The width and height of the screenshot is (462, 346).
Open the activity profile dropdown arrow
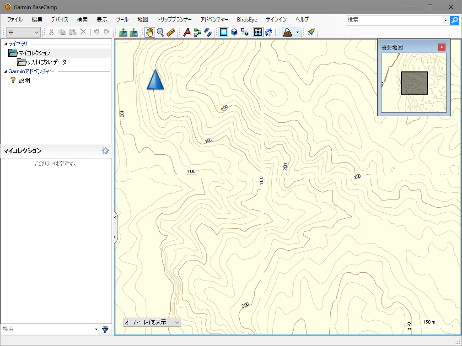tap(297, 32)
